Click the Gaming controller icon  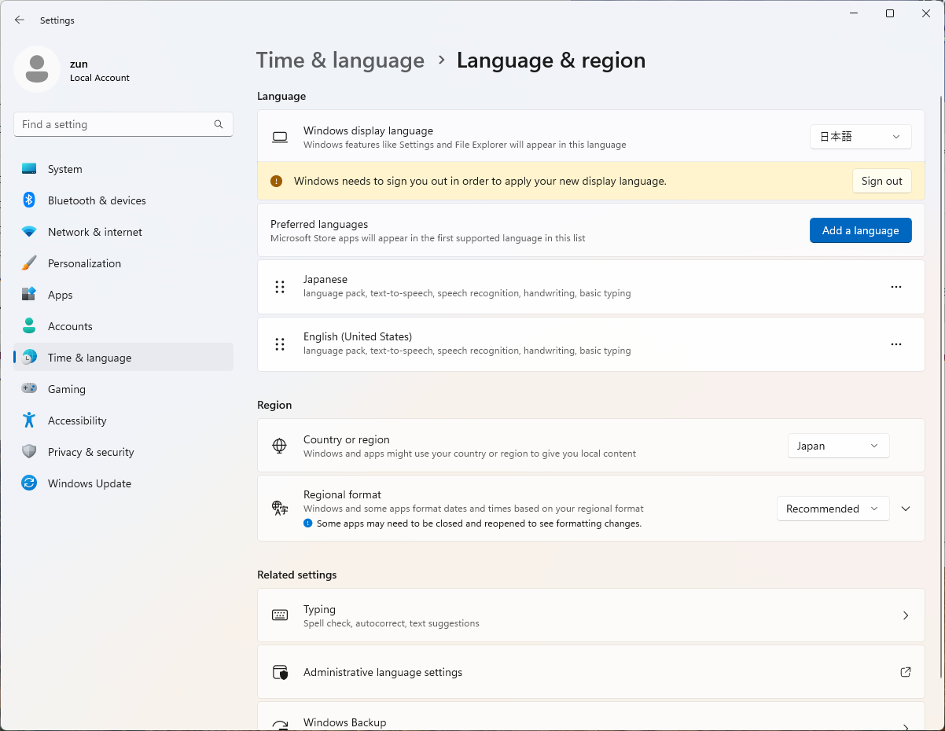[x=29, y=389]
